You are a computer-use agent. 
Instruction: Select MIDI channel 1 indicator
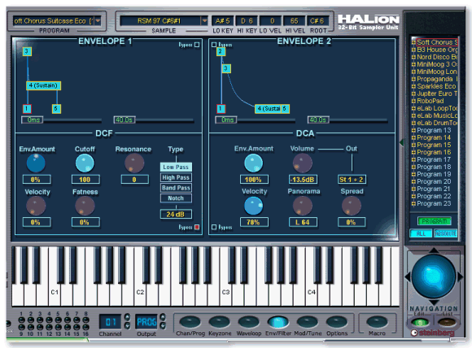(x=21, y=320)
